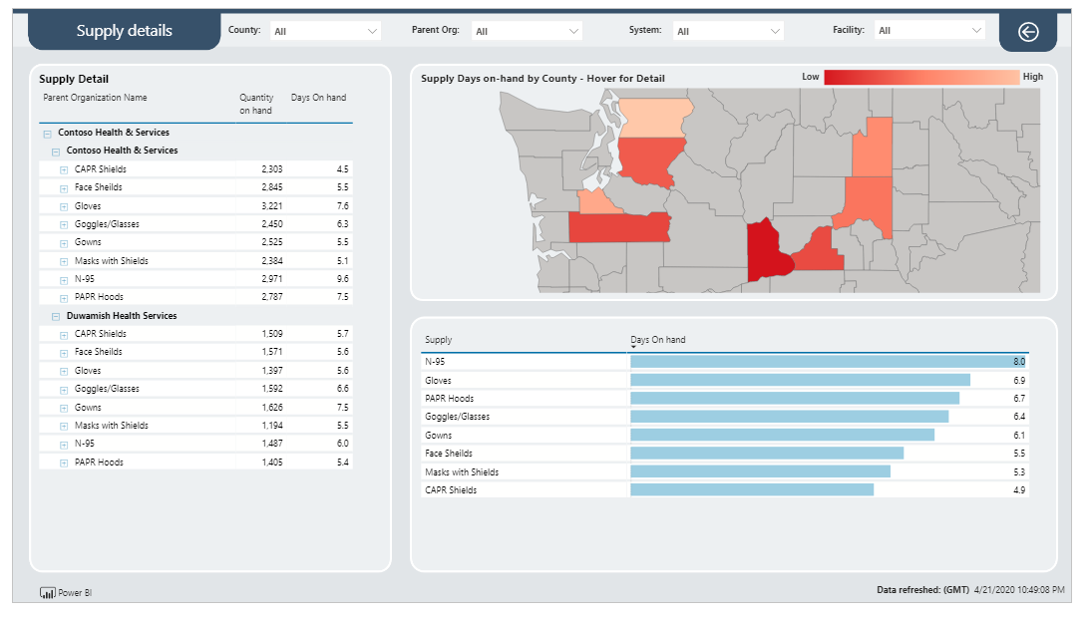Select the Gowns bar valued 6.1
1091x618 pixels.
pos(782,436)
